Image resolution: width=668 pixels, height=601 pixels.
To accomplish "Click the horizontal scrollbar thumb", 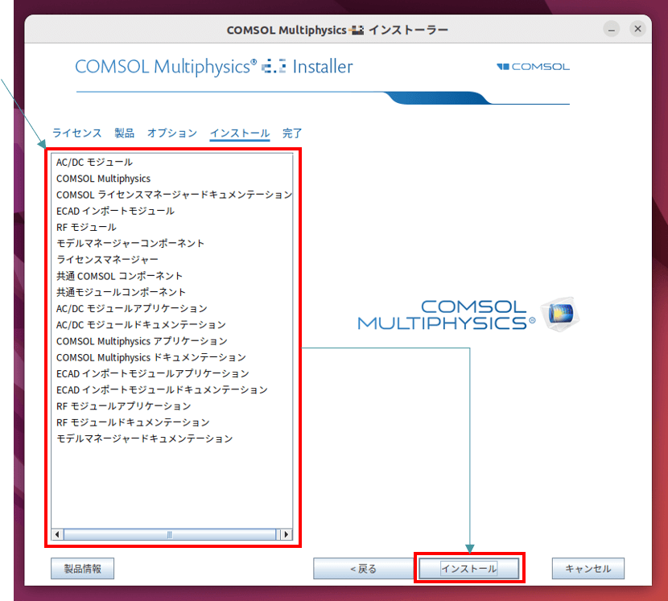I will [170, 534].
